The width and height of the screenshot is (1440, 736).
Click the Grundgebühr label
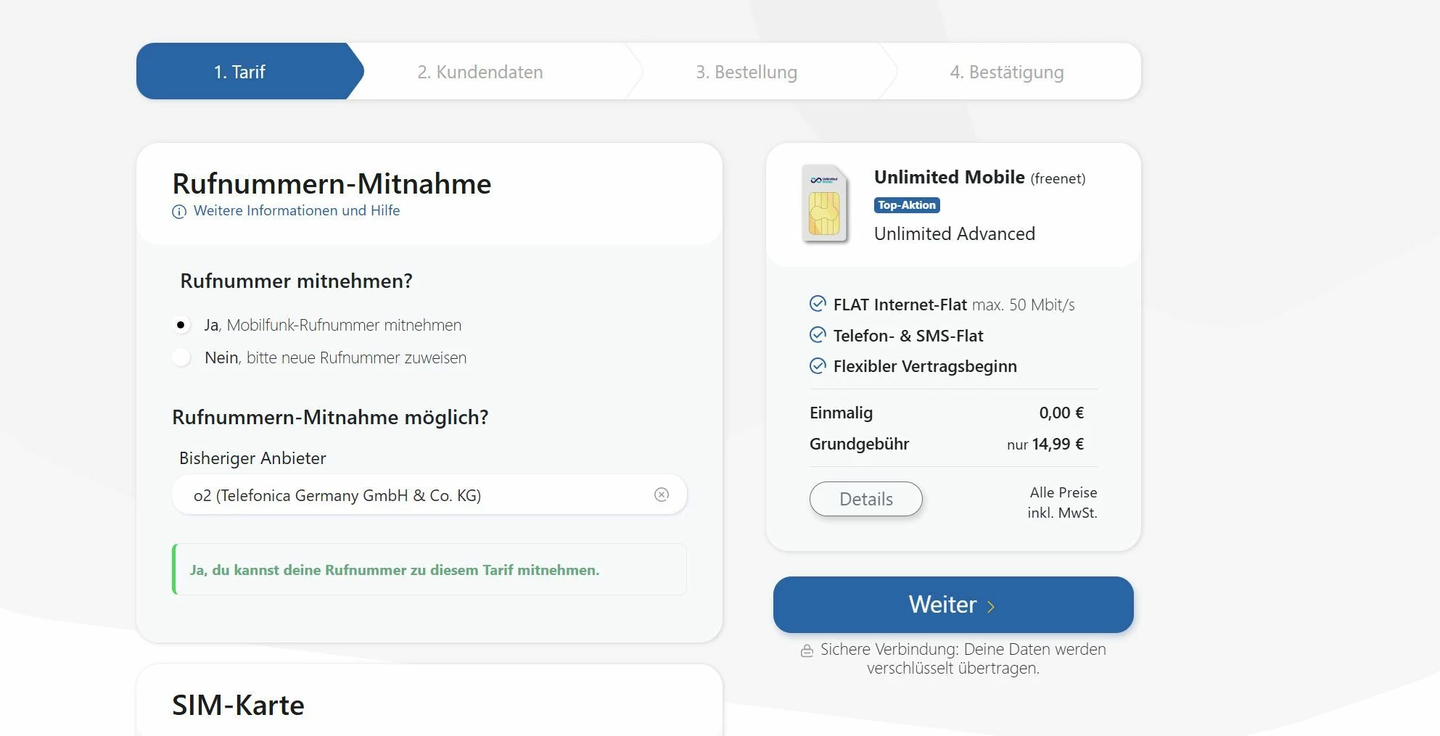(x=859, y=444)
